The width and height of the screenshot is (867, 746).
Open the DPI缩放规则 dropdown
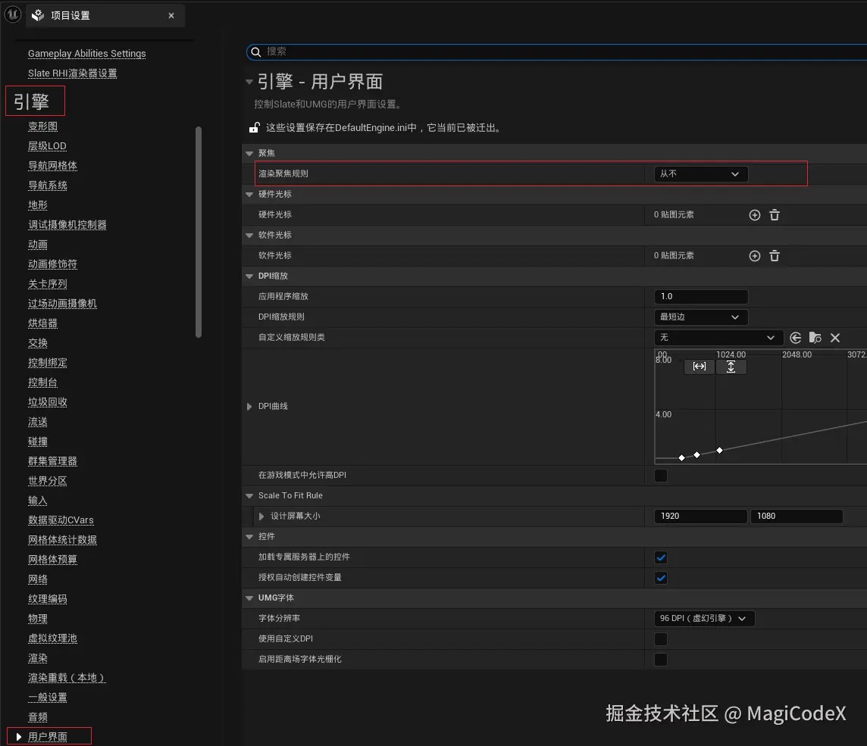pos(700,317)
